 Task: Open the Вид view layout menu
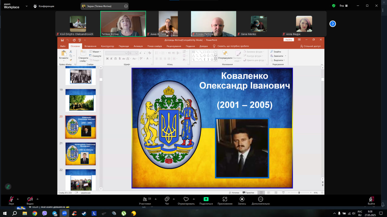pos(343,6)
